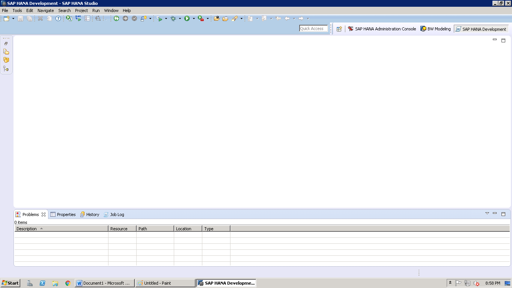Click the Save All toolbar icon
The width and height of the screenshot is (512, 288).
pyautogui.click(x=29, y=18)
